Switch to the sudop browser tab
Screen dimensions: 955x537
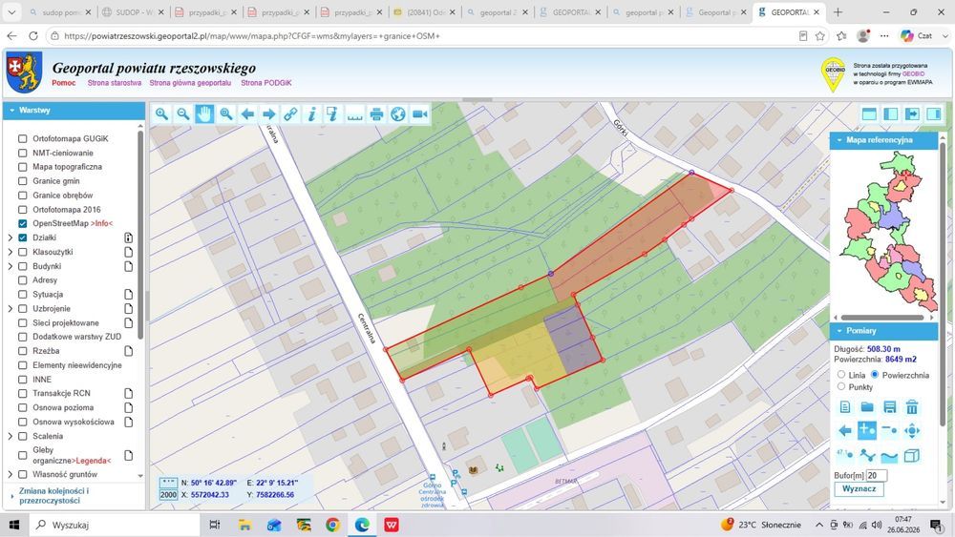[59, 12]
